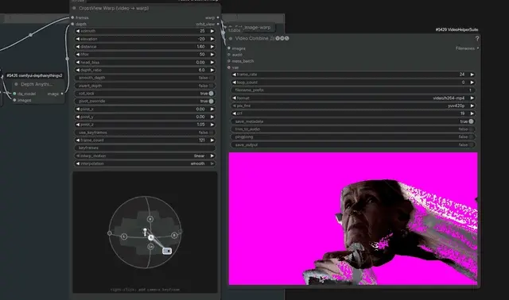Open the interpolation smooth combo list
This screenshot has width=509, height=300.
click(145, 163)
